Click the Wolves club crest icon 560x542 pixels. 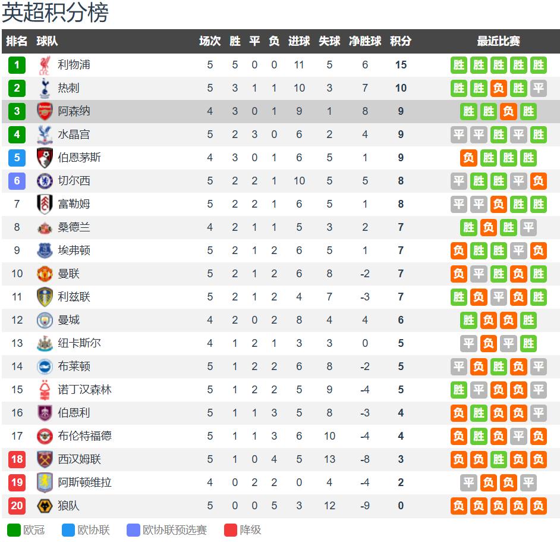pyautogui.click(x=45, y=506)
